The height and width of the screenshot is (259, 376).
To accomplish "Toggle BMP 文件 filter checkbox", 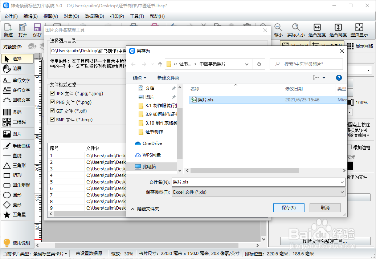I will [52, 119].
